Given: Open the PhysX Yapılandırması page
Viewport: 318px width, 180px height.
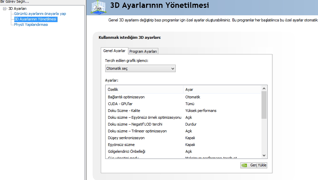Looking at the screenshot, I should pyautogui.click(x=31, y=24).
